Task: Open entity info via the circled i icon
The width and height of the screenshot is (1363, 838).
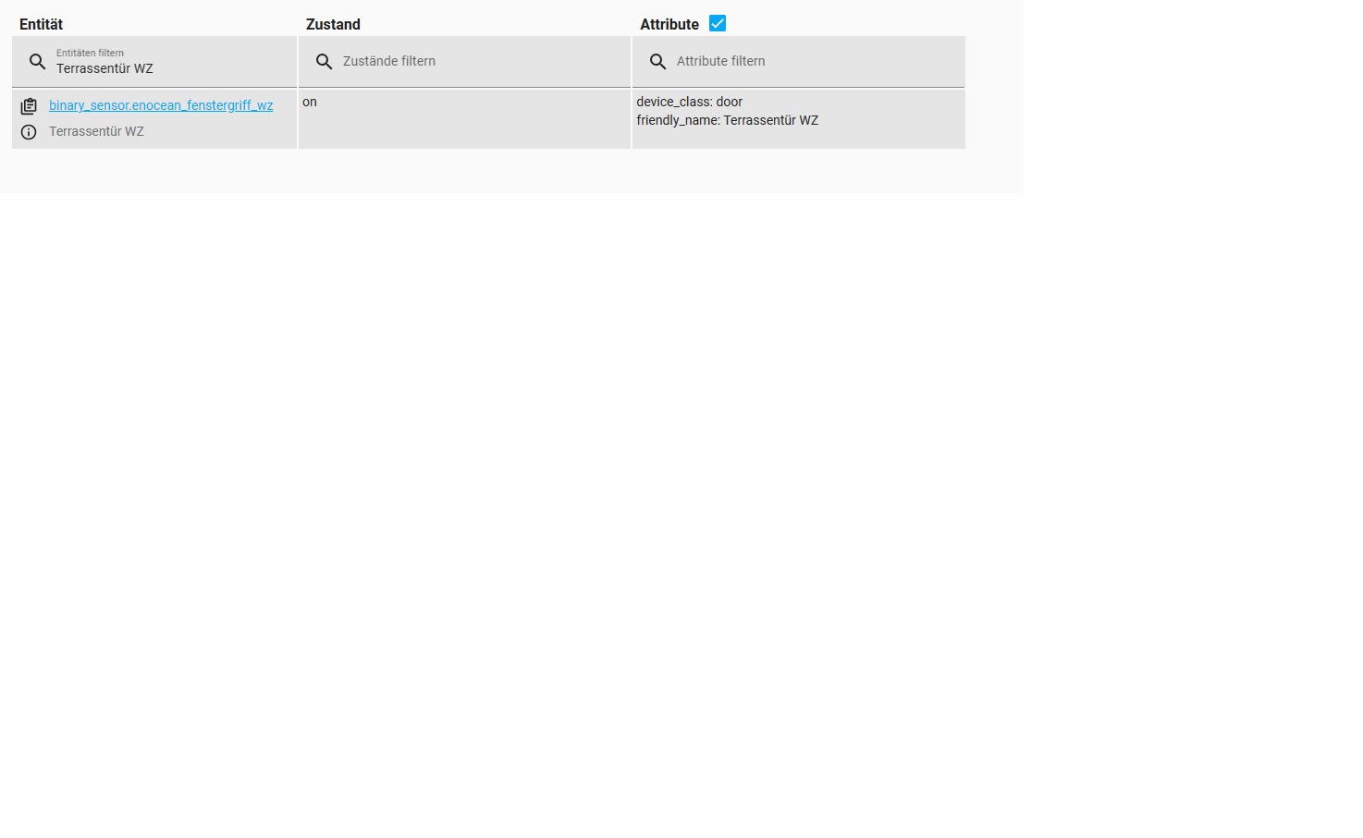Action: [x=29, y=132]
